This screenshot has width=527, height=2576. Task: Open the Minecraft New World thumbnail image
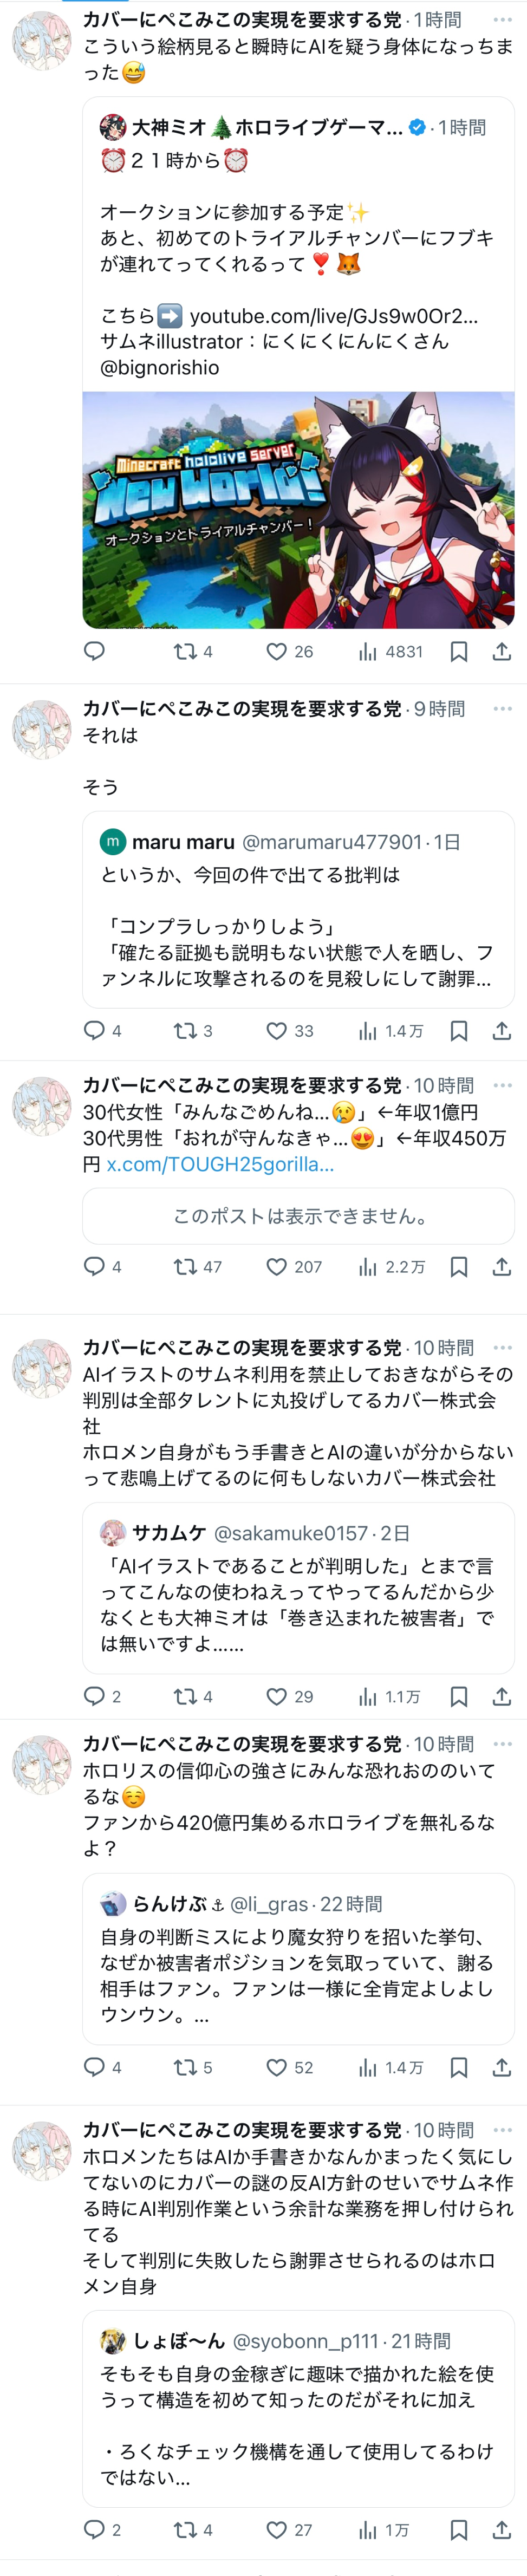click(298, 510)
